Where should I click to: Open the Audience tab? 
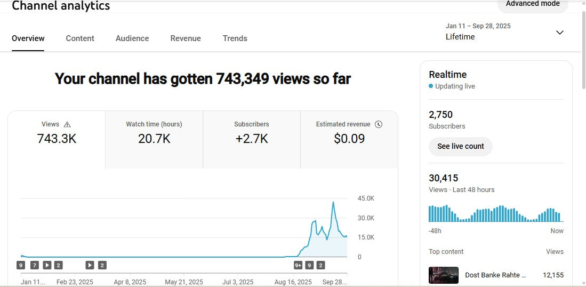132,38
